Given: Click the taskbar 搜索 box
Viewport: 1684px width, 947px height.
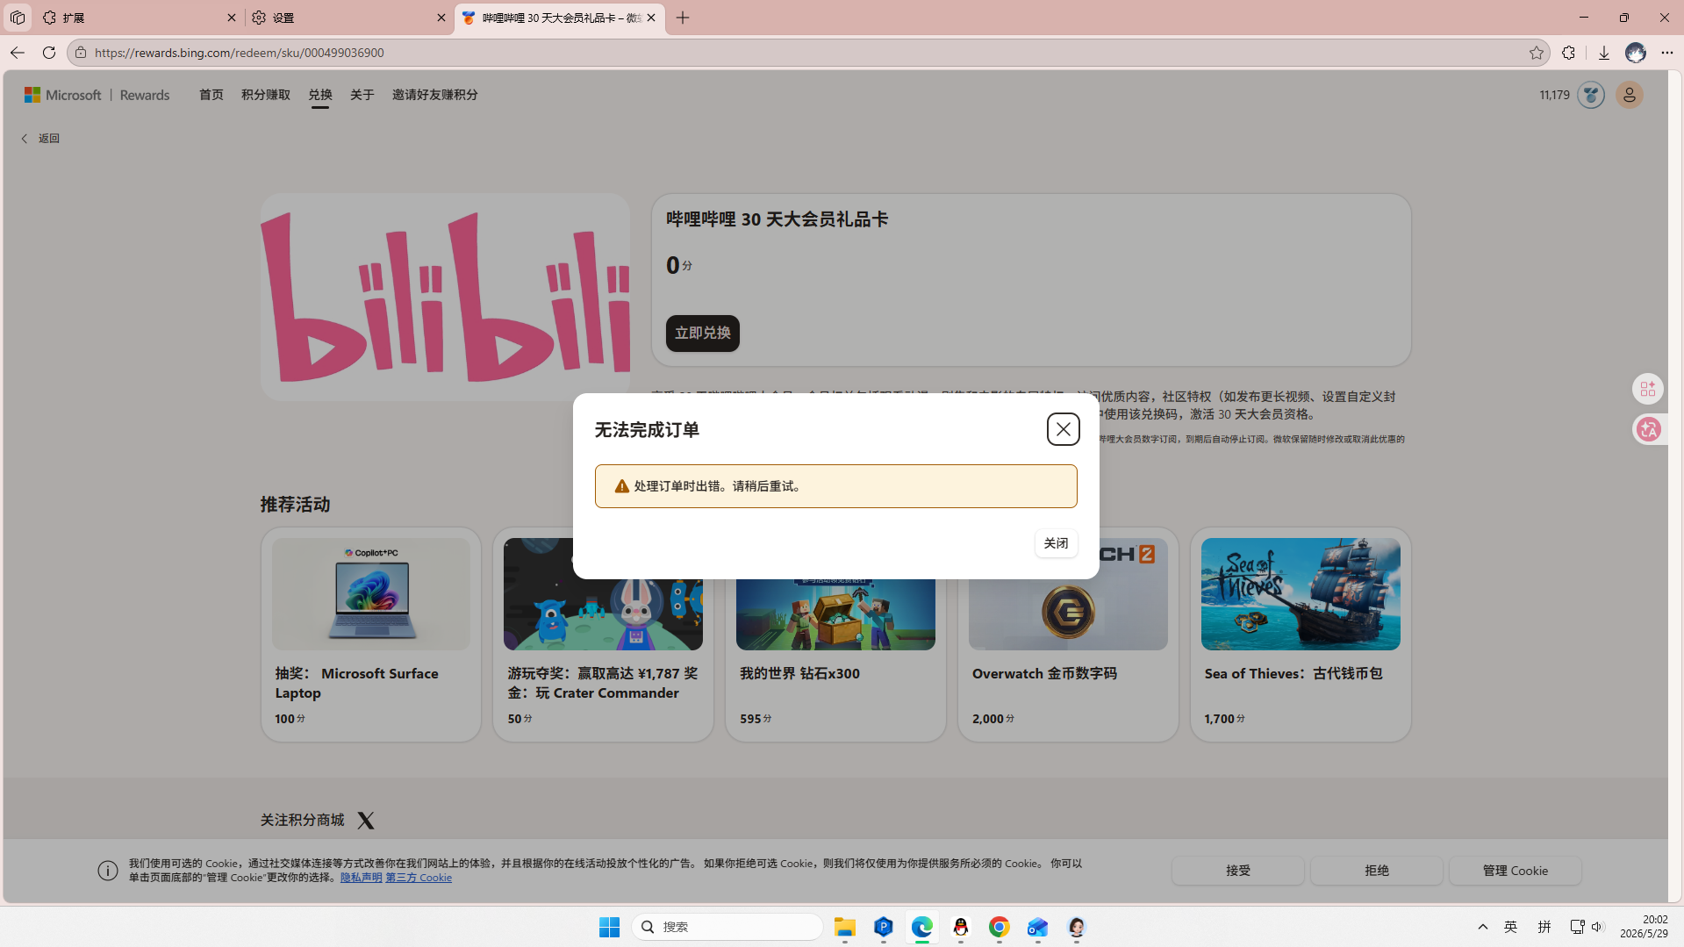Looking at the screenshot, I should [x=727, y=927].
